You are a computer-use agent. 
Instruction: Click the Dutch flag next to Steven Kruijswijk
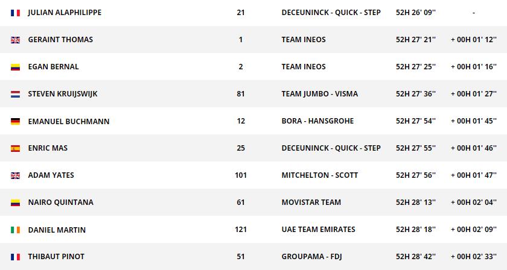tap(16, 94)
